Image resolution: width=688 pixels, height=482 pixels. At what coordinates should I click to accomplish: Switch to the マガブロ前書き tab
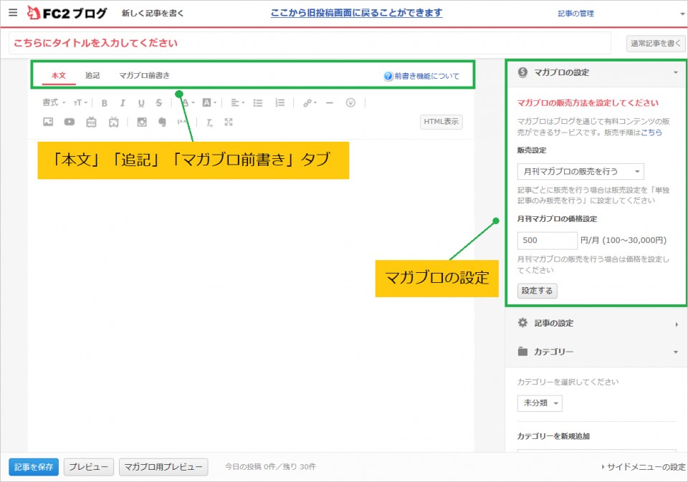(144, 75)
